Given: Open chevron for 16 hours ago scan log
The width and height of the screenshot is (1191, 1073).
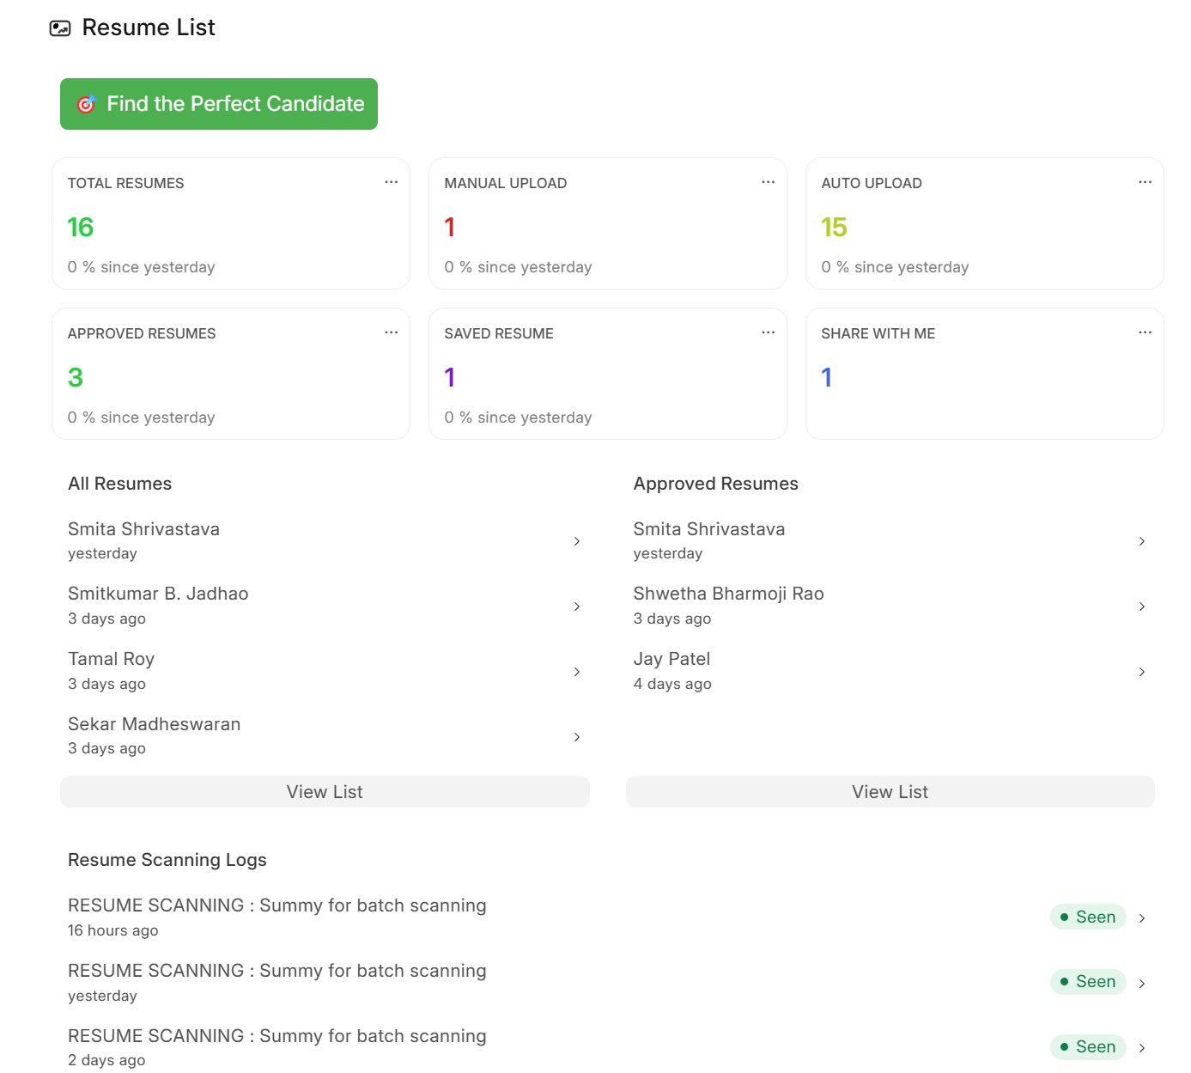Looking at the screenshot, I should 1142,918.
